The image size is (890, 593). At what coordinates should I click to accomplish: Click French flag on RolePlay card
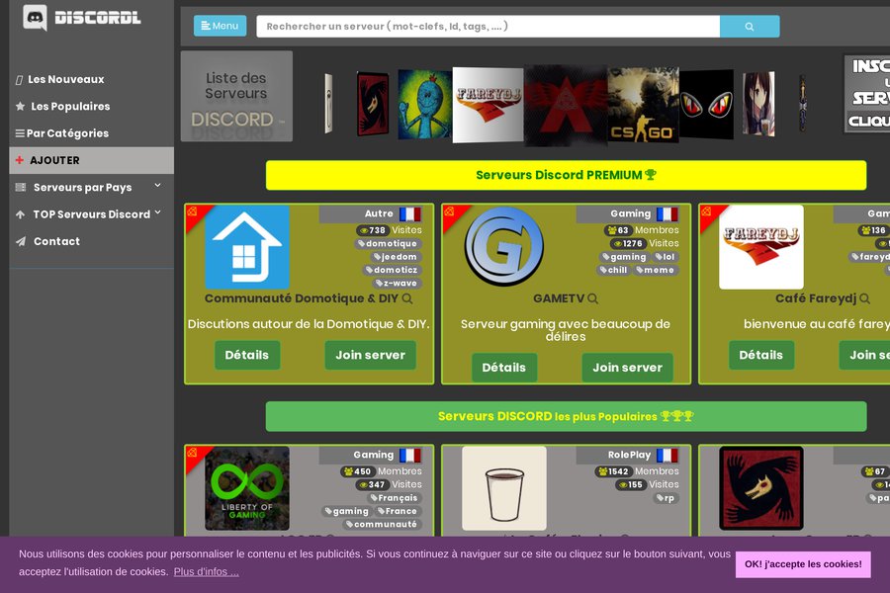667,455
